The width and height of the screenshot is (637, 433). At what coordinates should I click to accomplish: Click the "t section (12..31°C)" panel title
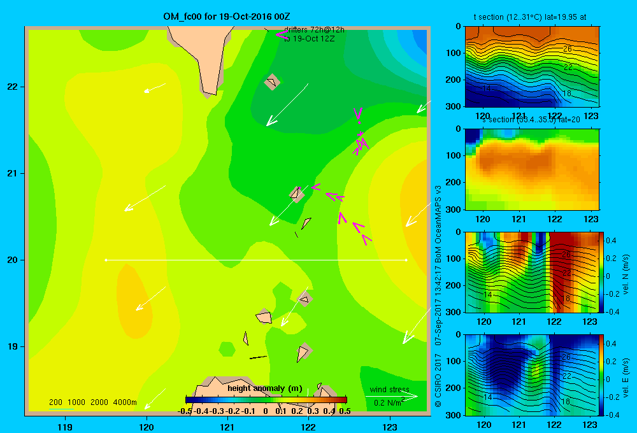[530, 17]
